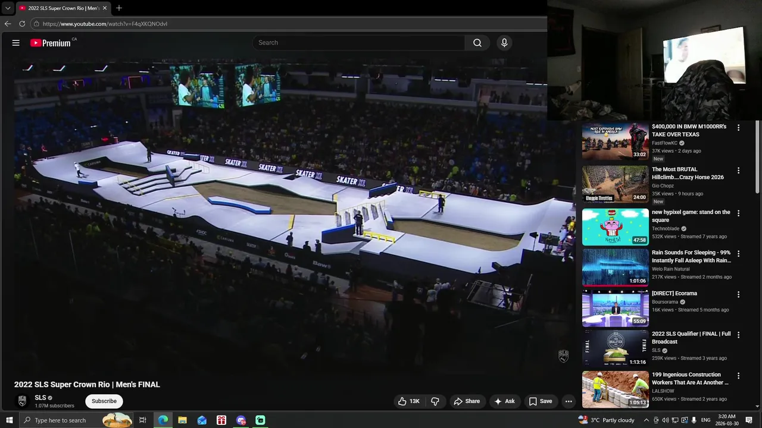Open the purple chat app with 9+ badge
The image size is (762, 428).
click(241, 420)
